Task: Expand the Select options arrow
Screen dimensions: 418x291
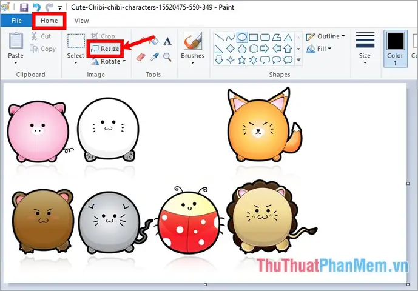Action: pos(76,63)
